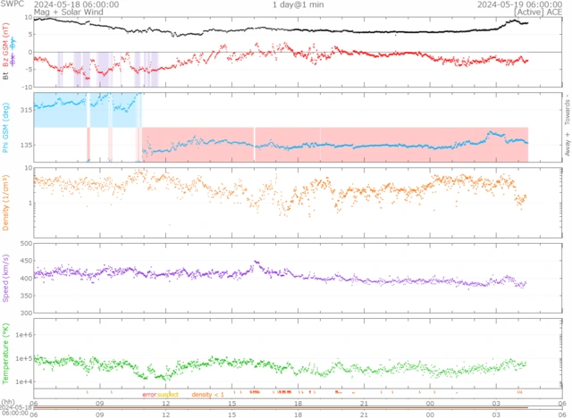The height and width of the screenshot is (418, 572).
Task: Click the 'Away +' sector label
Action: [566, 146]
